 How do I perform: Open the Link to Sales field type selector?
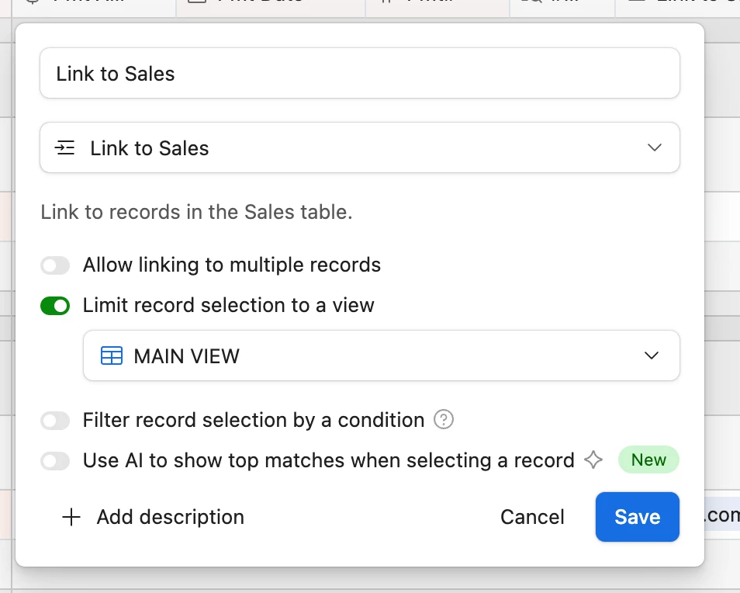click(x=360, y=147)
